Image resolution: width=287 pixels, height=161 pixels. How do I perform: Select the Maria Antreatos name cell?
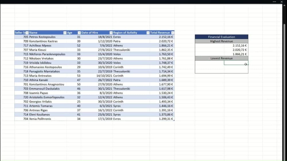pos(48,76)
